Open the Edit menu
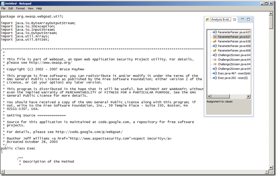The image size is (276, 176). [x=11, y=8]
